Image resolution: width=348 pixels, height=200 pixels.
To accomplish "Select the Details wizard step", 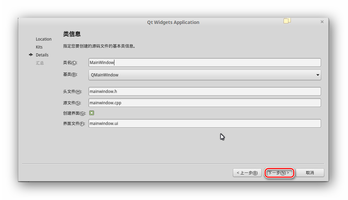I will (x=42, y=55).
